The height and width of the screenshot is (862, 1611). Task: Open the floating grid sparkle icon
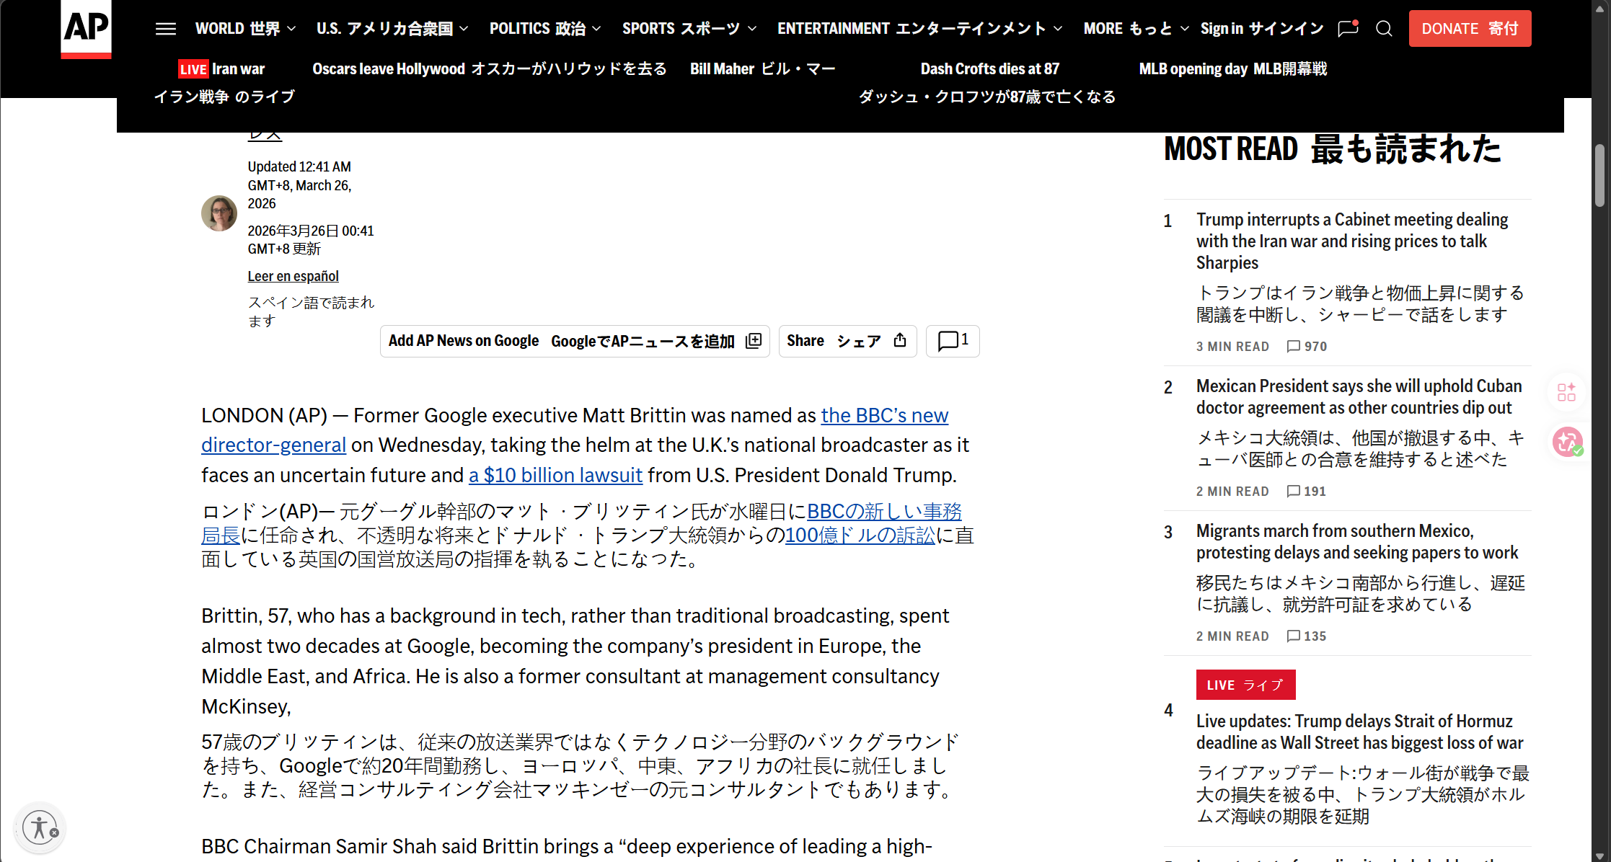1566,392
